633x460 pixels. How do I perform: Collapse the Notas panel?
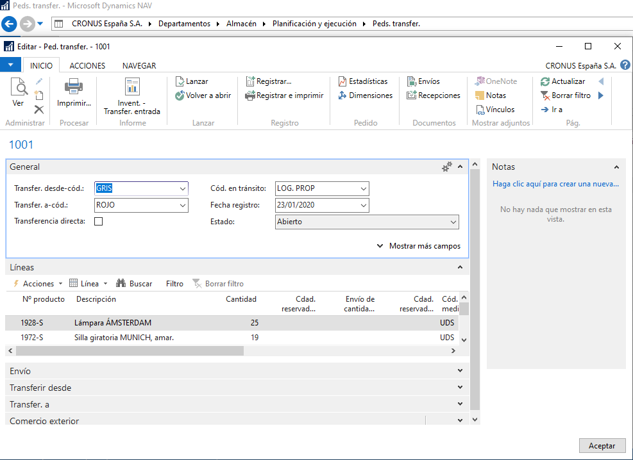(616, 167)
